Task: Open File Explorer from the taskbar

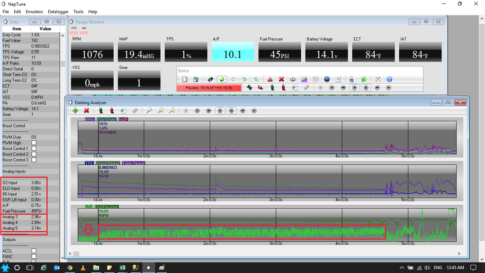Action: 96,268
